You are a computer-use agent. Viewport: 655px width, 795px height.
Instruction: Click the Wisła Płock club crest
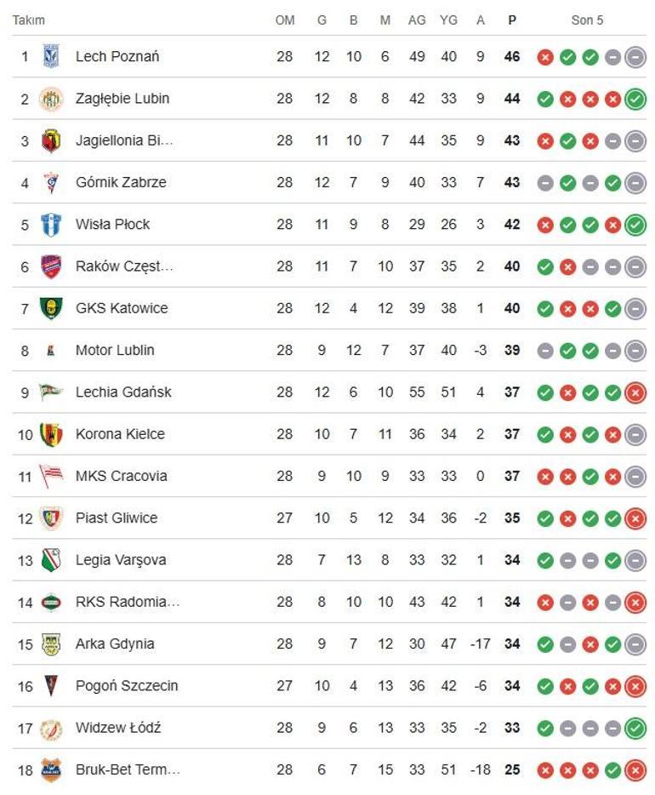point(51,225)
